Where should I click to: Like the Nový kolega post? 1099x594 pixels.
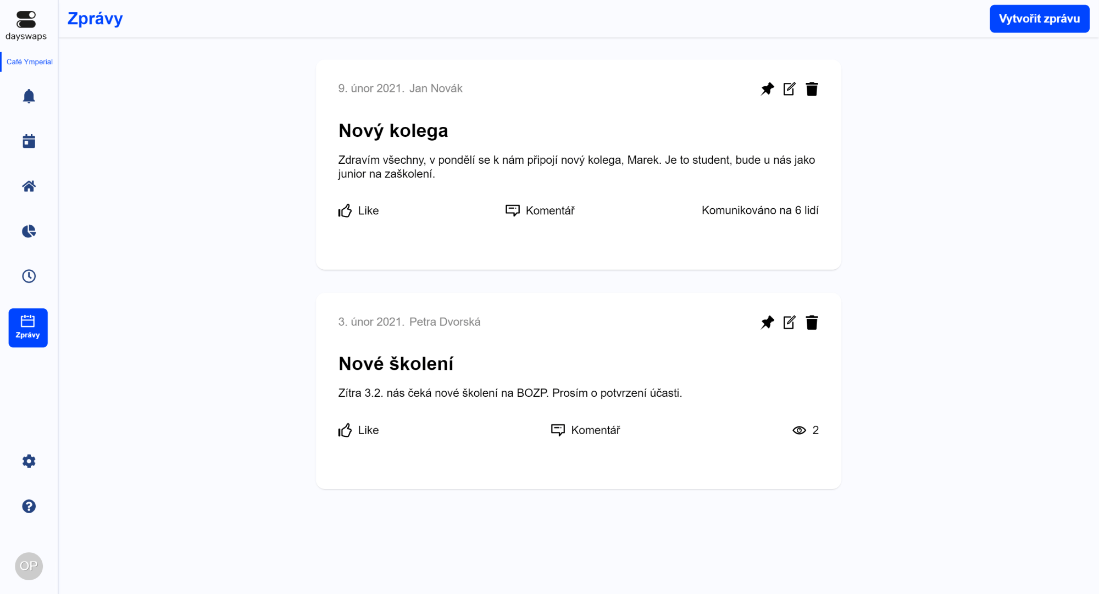[358, 210]
